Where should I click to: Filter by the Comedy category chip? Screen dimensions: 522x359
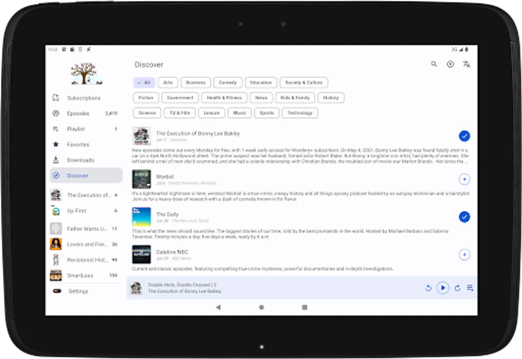pyautogui.click(x=228, y=83)
